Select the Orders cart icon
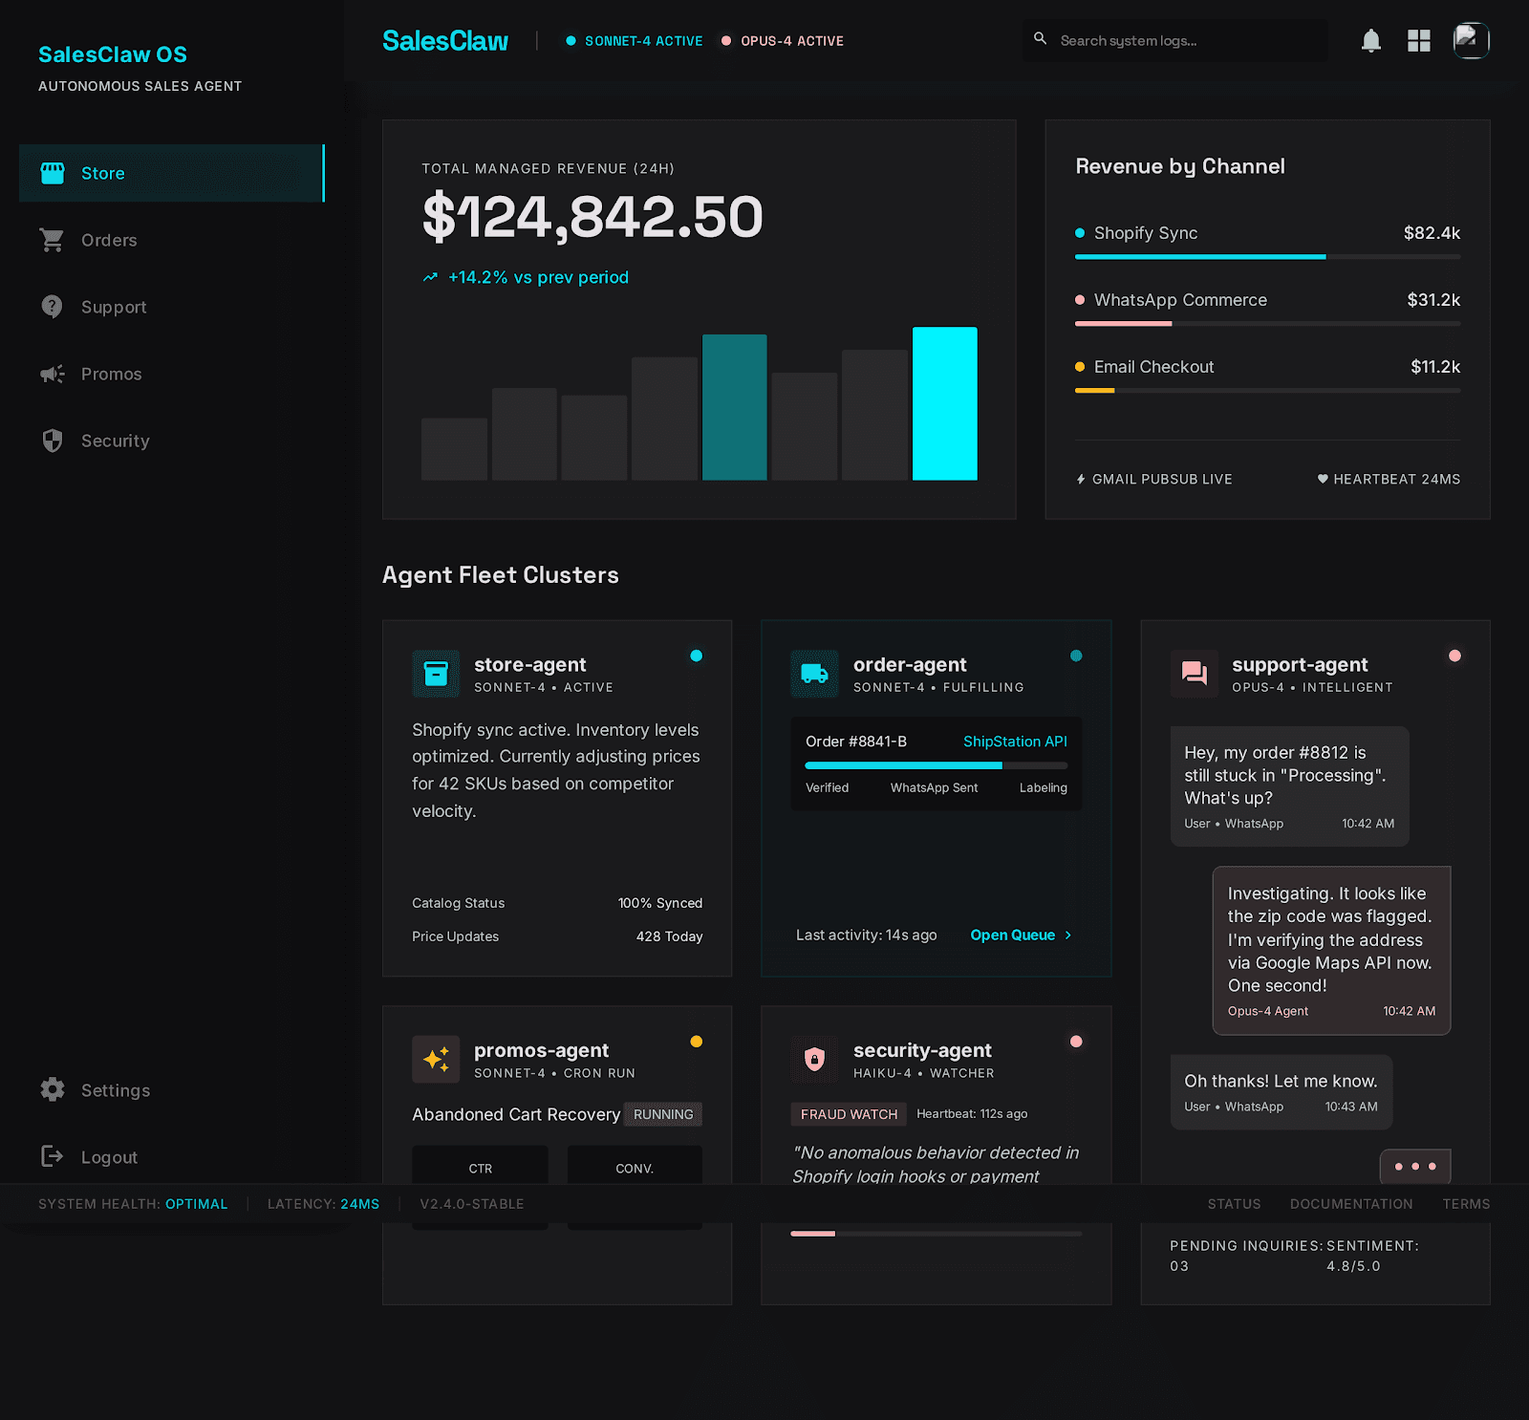The height and width of the screenshot is (1420, 1529). (x=53, y=240)
